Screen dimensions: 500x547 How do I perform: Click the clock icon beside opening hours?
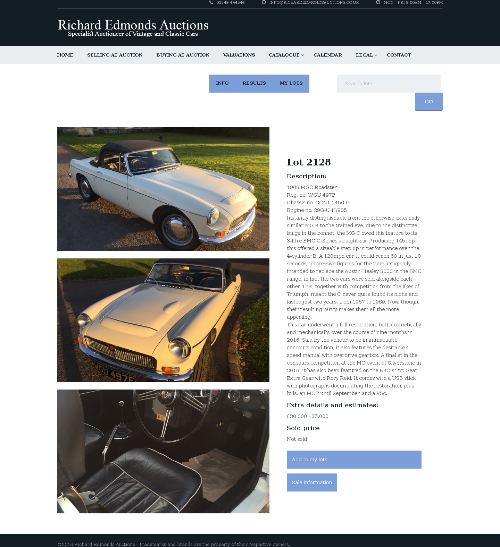tap(378, 2)
